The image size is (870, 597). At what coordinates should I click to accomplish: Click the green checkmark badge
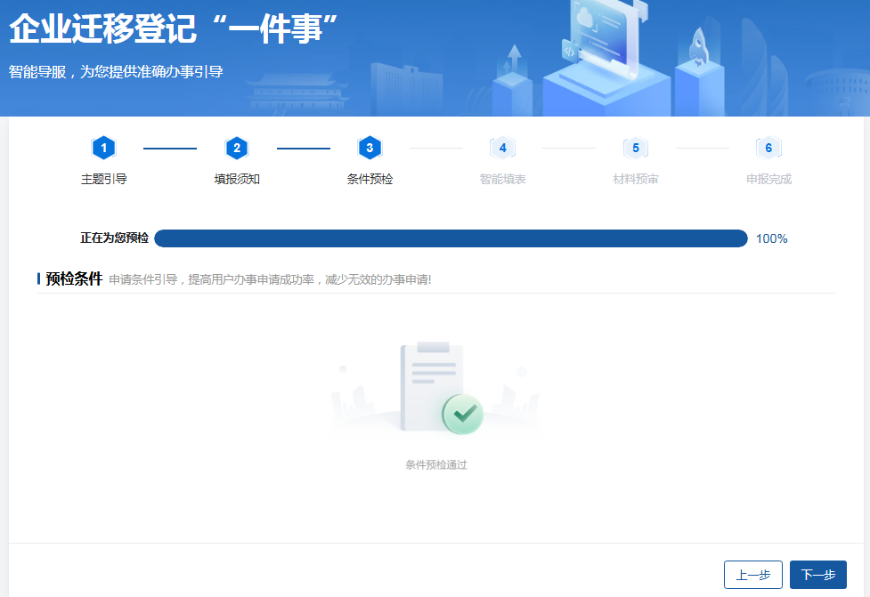[x=462, y=414]
